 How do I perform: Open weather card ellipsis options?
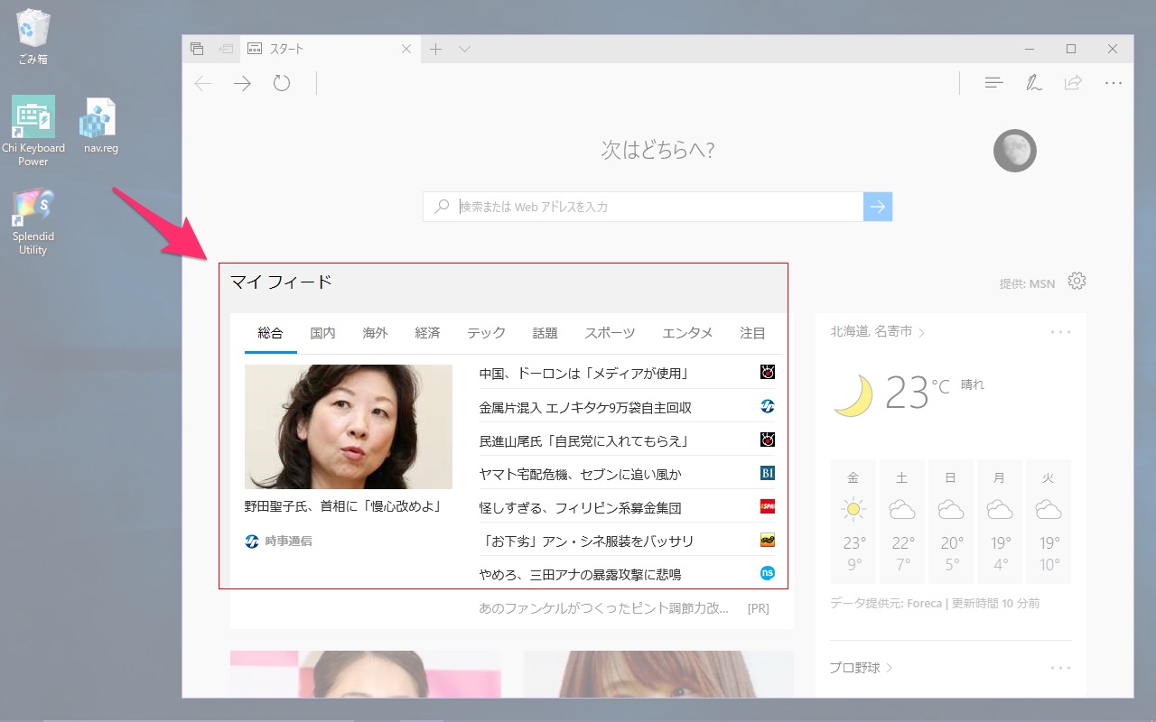point(1061,332)
